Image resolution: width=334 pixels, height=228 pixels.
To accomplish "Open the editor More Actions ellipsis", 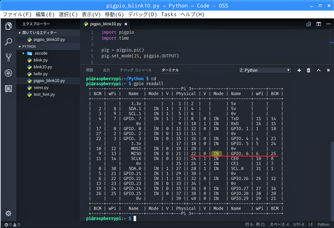I will (x=328, y=24).
